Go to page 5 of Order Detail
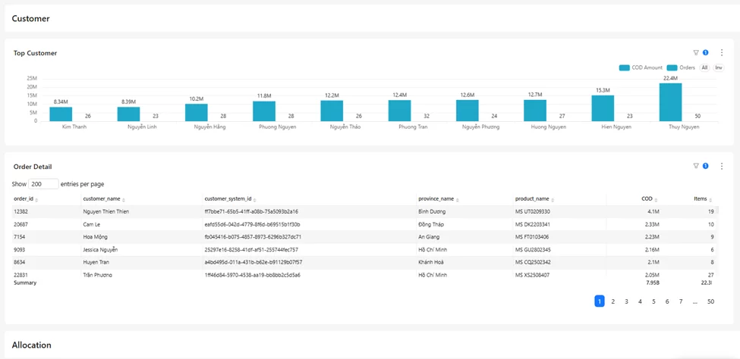 653,301
